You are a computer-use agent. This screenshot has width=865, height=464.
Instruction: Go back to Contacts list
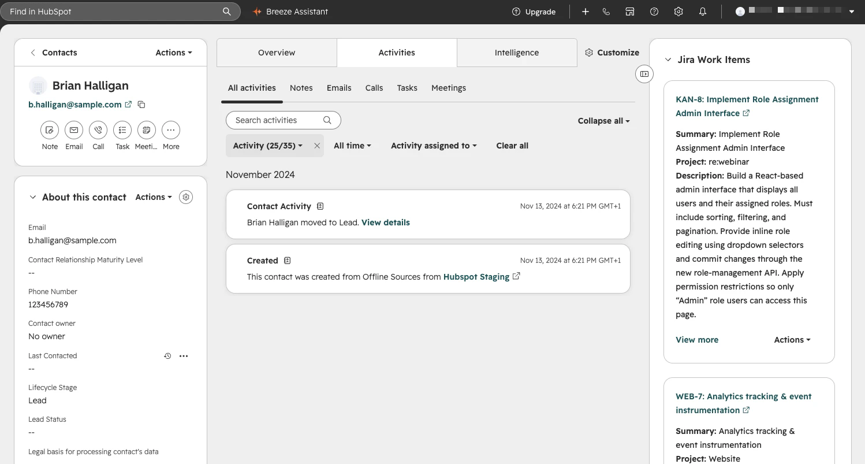[x=54, y=53]
